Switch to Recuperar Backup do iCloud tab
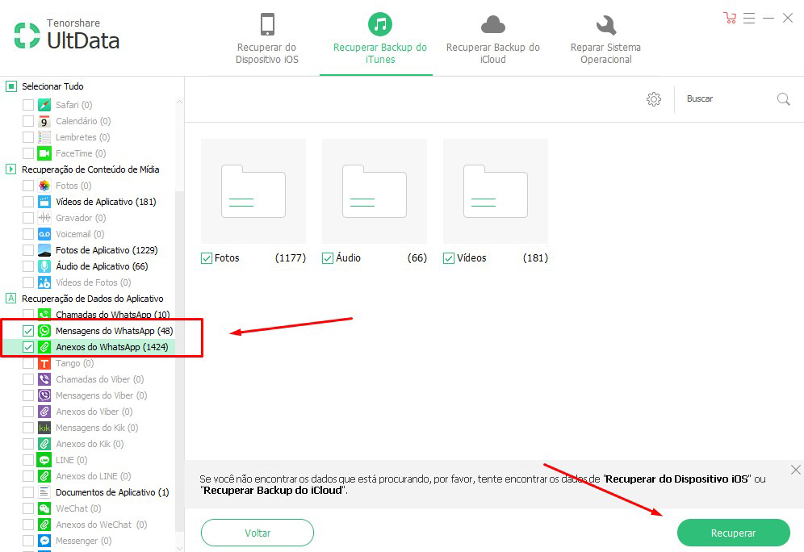This screenshot has height=552, width=804. pos(492,39)
